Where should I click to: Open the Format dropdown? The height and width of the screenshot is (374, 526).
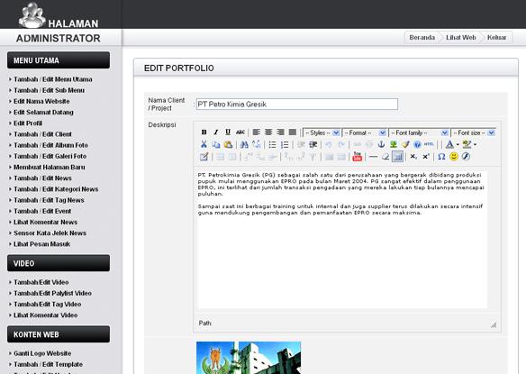pyautogui.click(x=364, y=133)
